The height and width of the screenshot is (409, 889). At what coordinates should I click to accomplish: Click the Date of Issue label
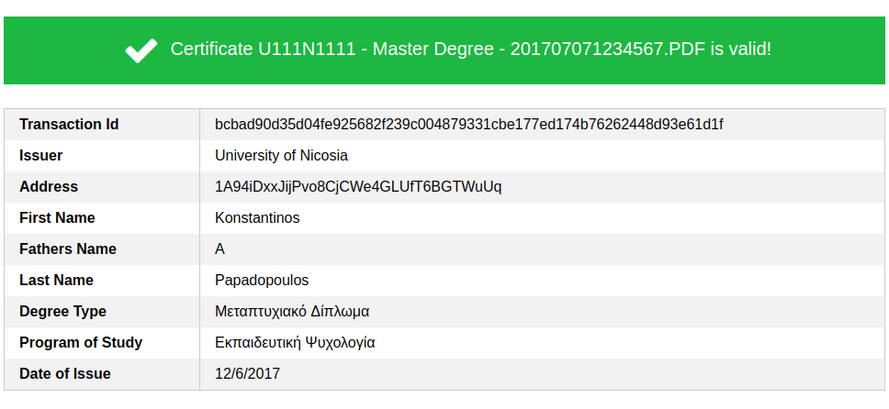[x=65, y=374]
